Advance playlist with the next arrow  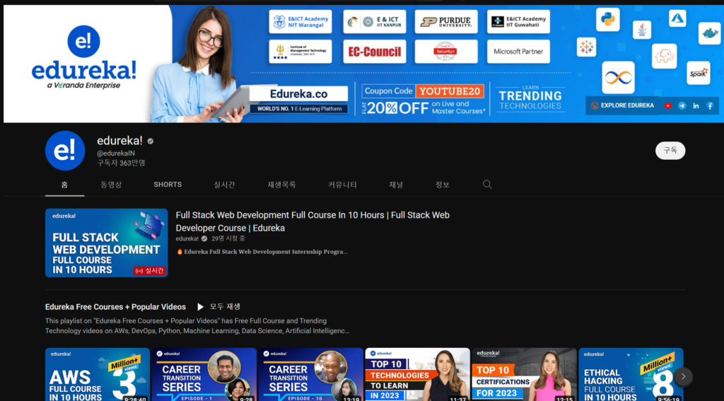pyautogui.click(x=684, y=376)
